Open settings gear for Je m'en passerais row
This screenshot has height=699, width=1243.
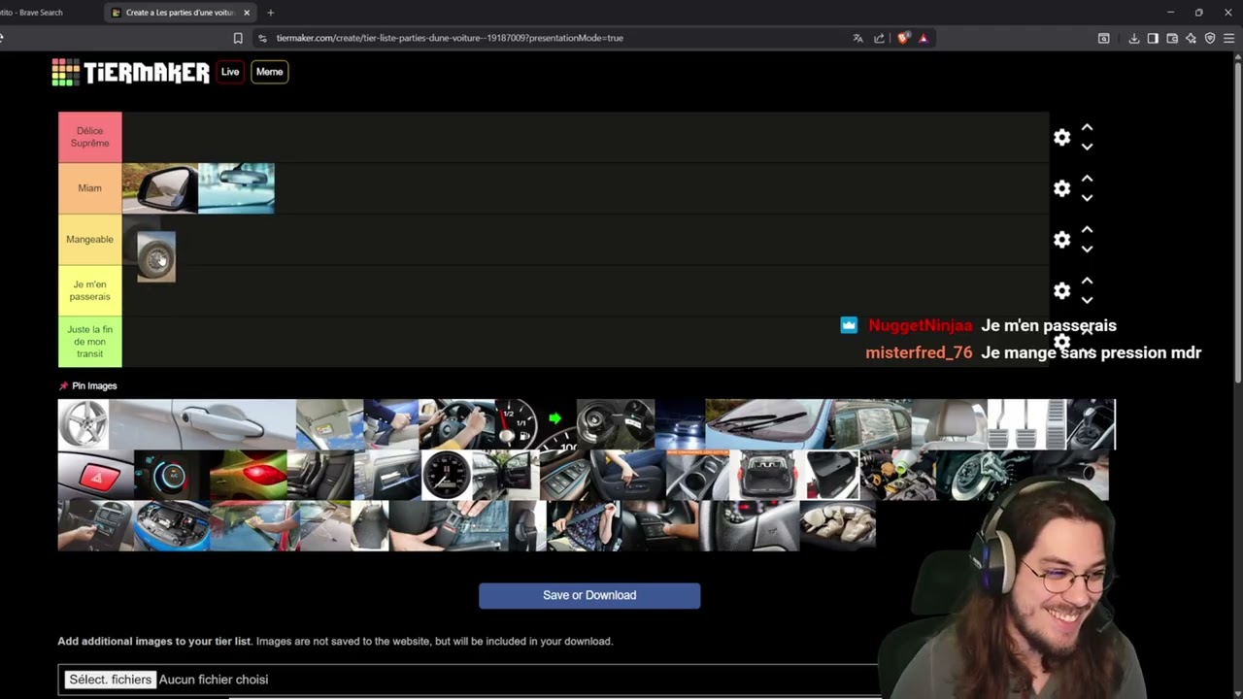point(1061,290)
